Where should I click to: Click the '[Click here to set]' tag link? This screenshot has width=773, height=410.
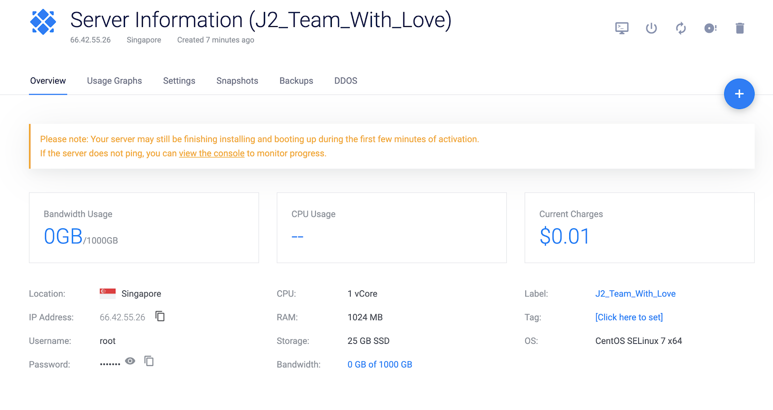pyautogui.click(x=629, y=317)
